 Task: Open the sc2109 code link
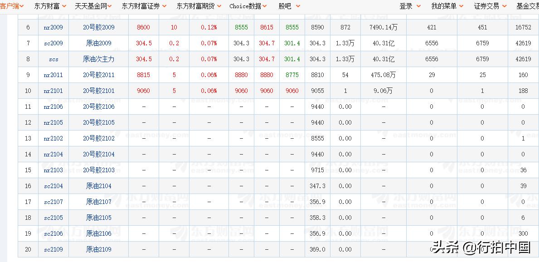(53, 249)
